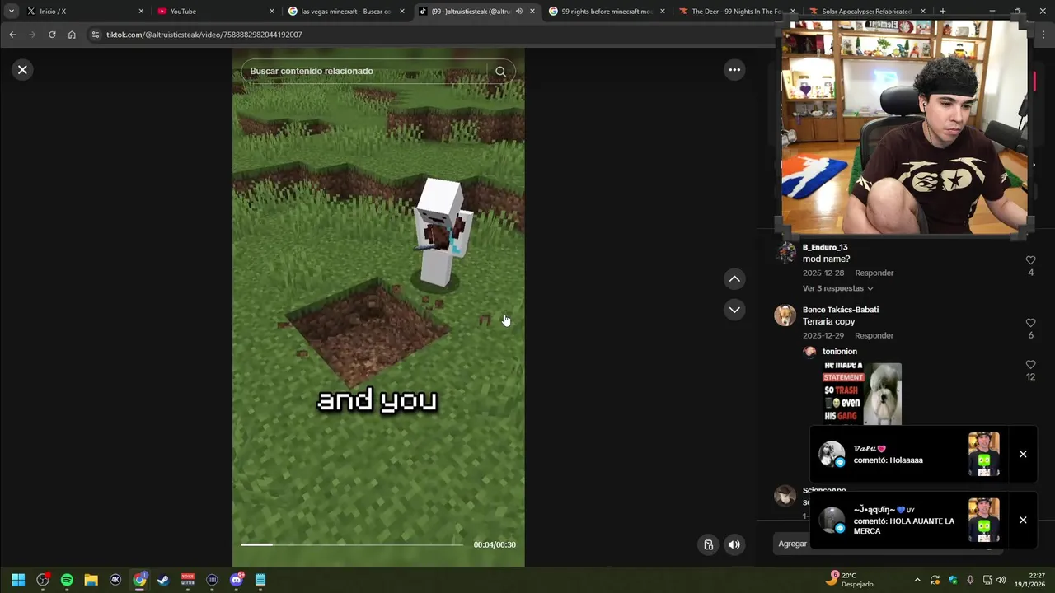Open microphone icon in system tray

click(x=970, y=580)
